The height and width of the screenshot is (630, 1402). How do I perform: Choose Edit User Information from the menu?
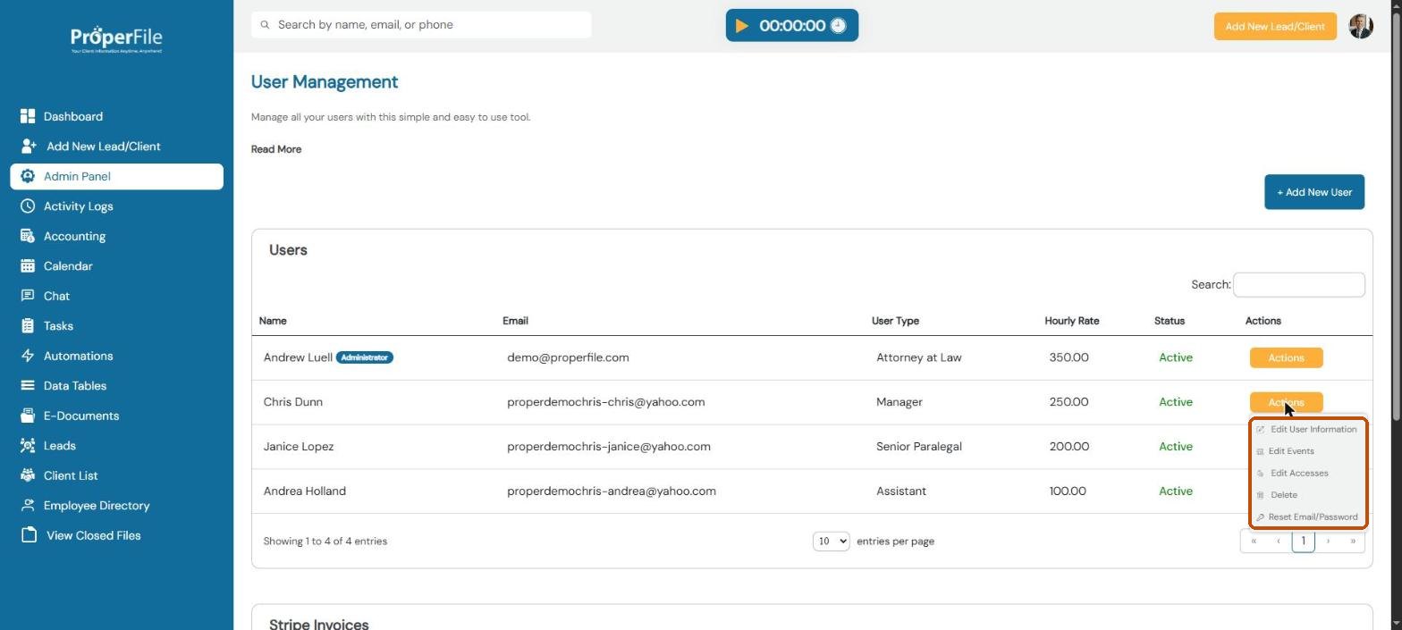point(1307,430)
